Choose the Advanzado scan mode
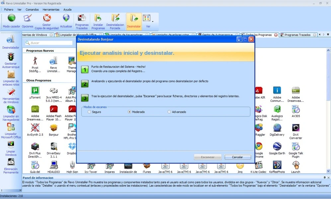 pos(177,112)
